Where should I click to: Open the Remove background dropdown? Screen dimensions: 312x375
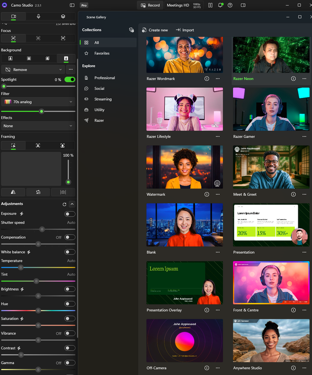coord(33,70)
